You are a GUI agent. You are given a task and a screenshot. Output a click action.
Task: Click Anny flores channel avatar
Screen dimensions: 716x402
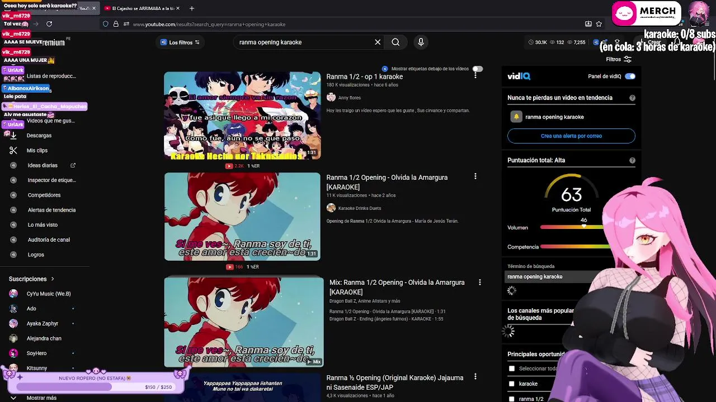click(331, 97)
